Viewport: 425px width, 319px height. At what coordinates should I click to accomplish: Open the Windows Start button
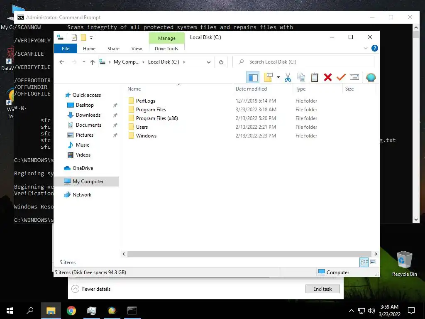click(10, 311)
